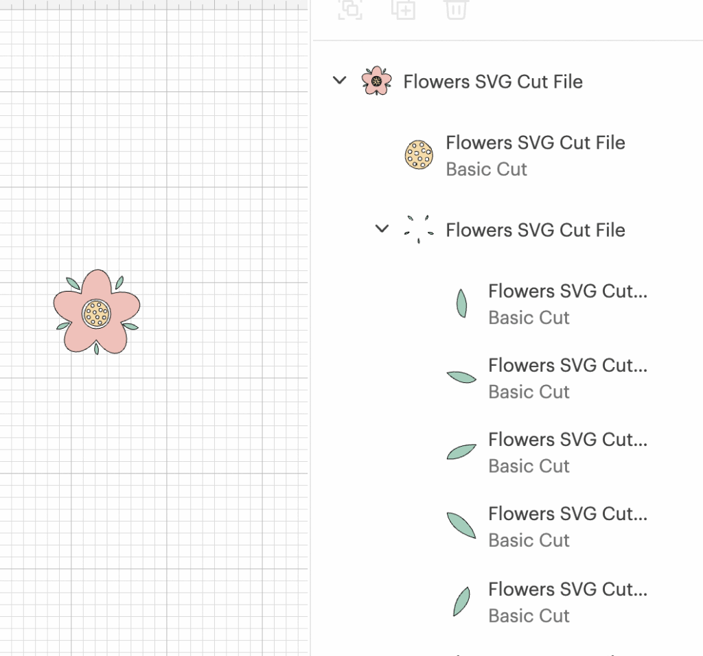
Task: Click the nested Flowers SVG Cut File group label
Action: [x=535, y=230]
